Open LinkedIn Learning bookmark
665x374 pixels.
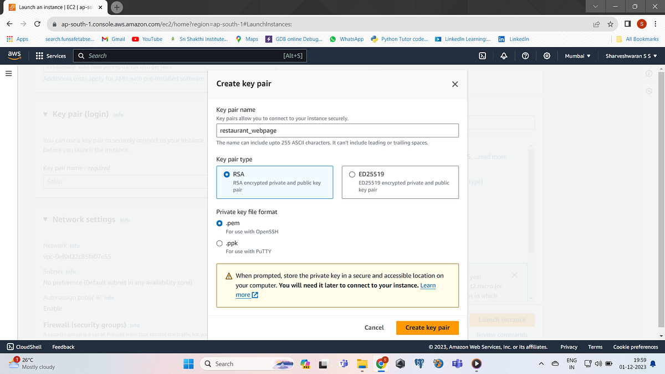463,39
